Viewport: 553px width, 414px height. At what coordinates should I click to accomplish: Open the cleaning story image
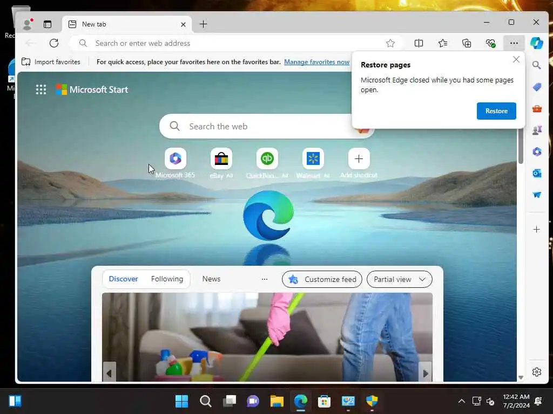(x=267, y=337)
